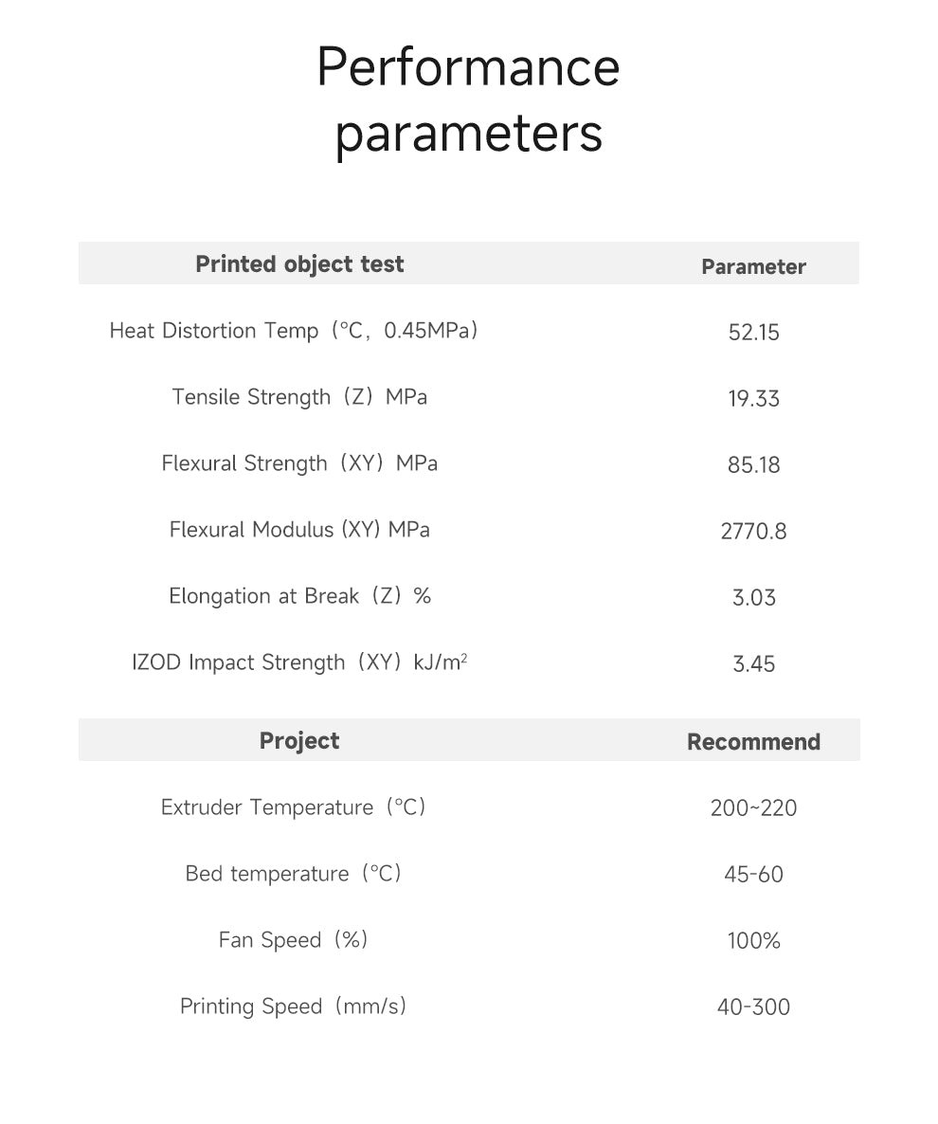Click the Parameter column header
Image resolution: width=938 pixels, height=1124 pixels.
[753, 267]
